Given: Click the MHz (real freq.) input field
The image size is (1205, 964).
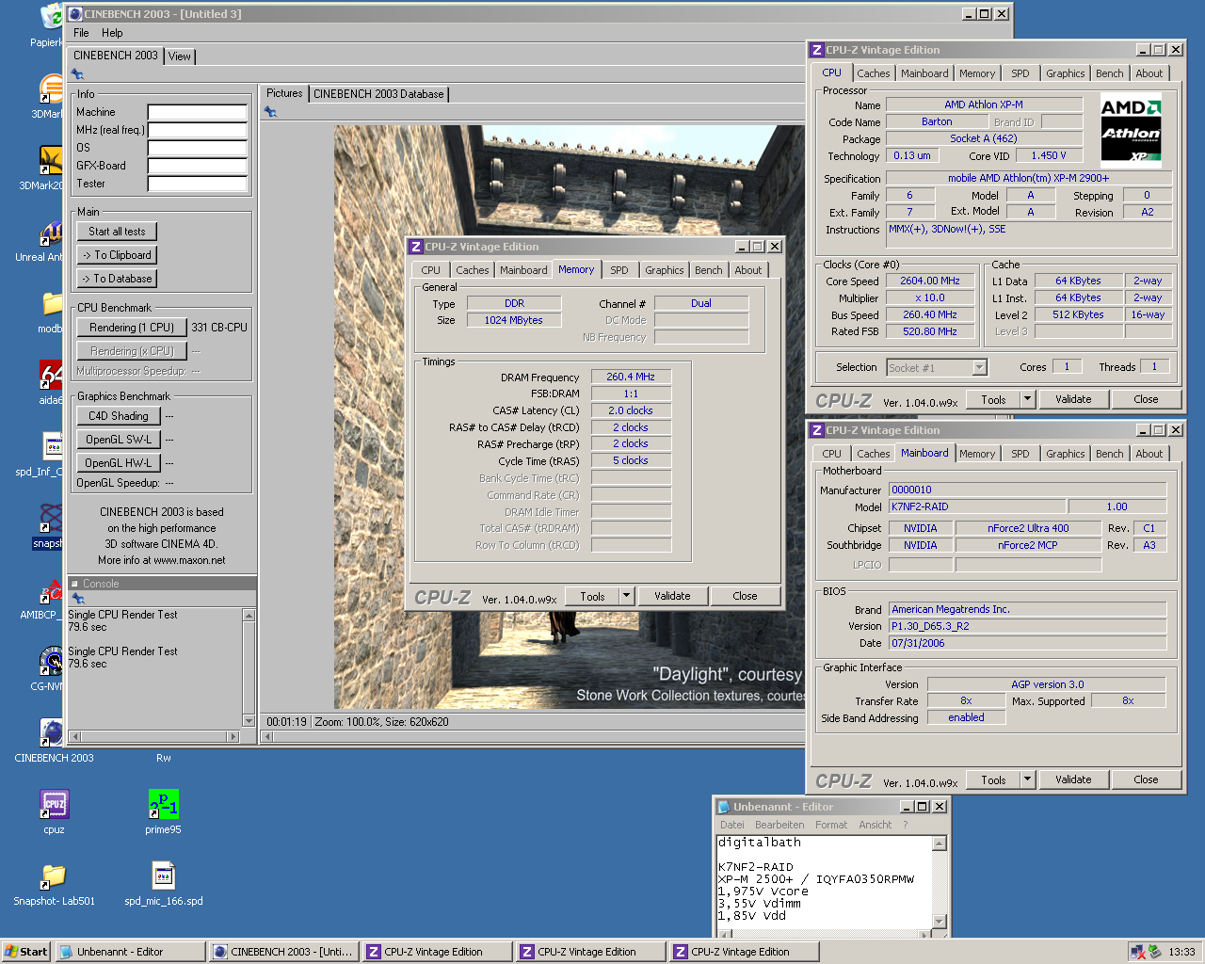Looking at the screenshot, I should click(x=197, y=130).
